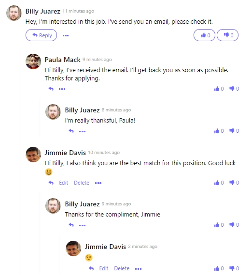Viewport: 252px width, 280px height.
Task: Open more options under Paula Mack's comment
Action: pyautogui.click(x=62, y=89)
